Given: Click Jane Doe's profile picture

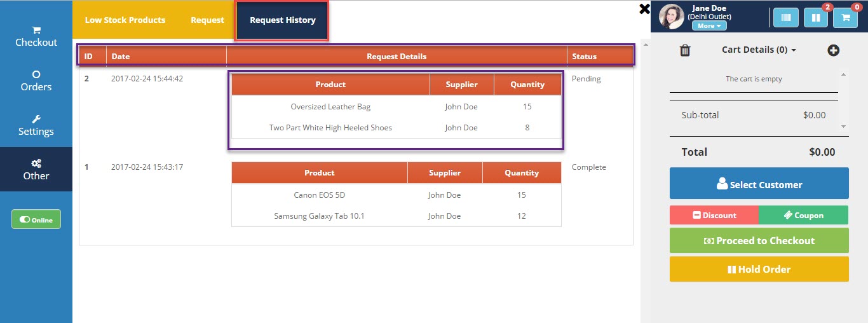Looking at the screenshot, I should point(672,17).
